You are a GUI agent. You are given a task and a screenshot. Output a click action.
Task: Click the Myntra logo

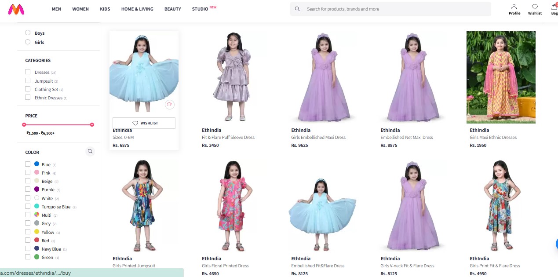point(16,9)
